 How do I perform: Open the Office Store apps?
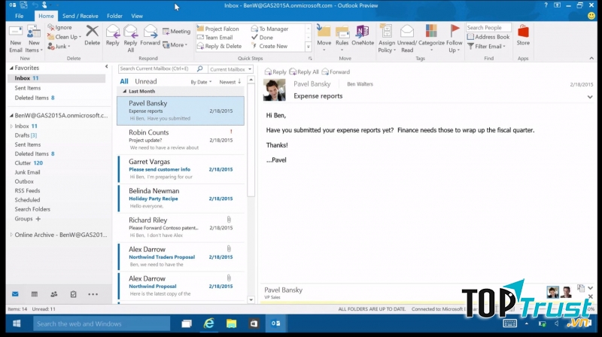523,35
